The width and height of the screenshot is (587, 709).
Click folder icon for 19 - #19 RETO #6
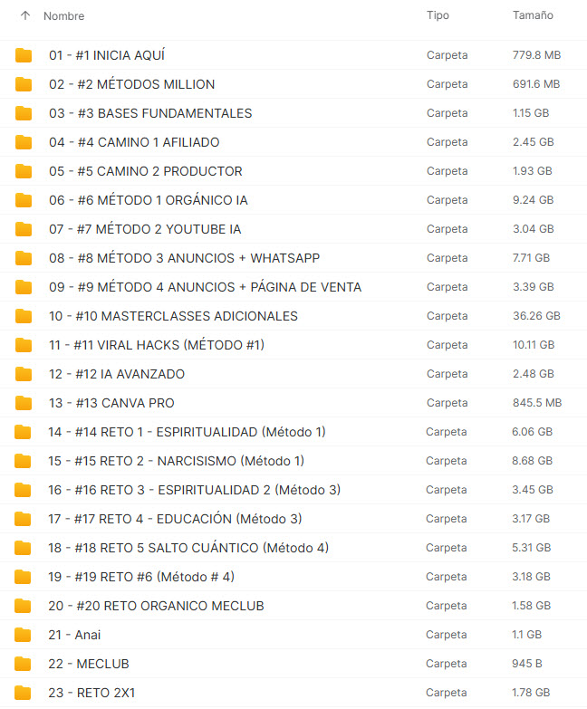(x=23, y=577)
